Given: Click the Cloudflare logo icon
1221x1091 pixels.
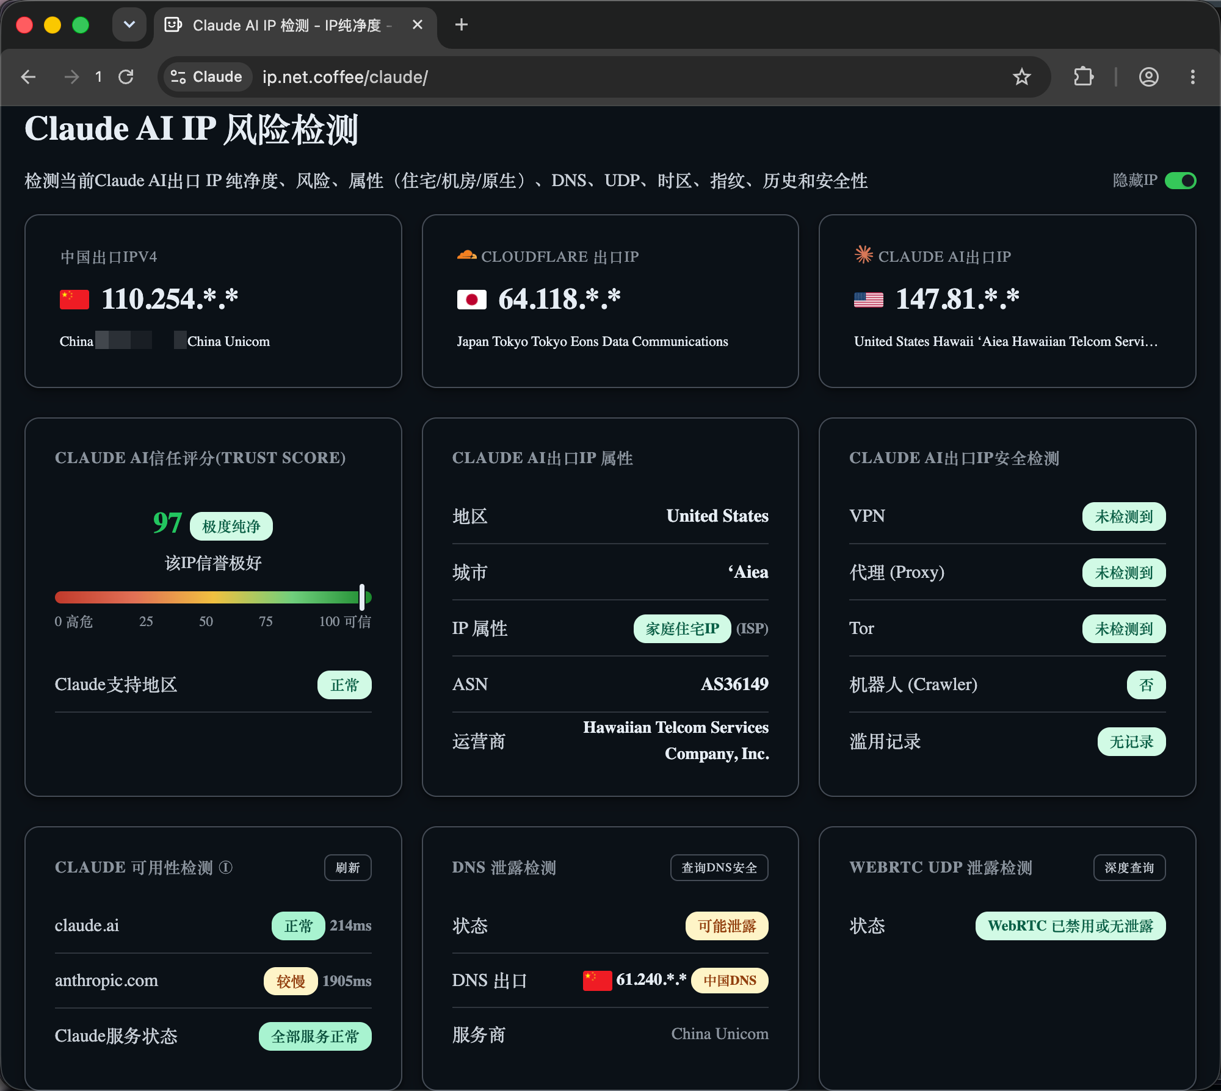Looking at the screenshot, I should [x=466, y=256].
